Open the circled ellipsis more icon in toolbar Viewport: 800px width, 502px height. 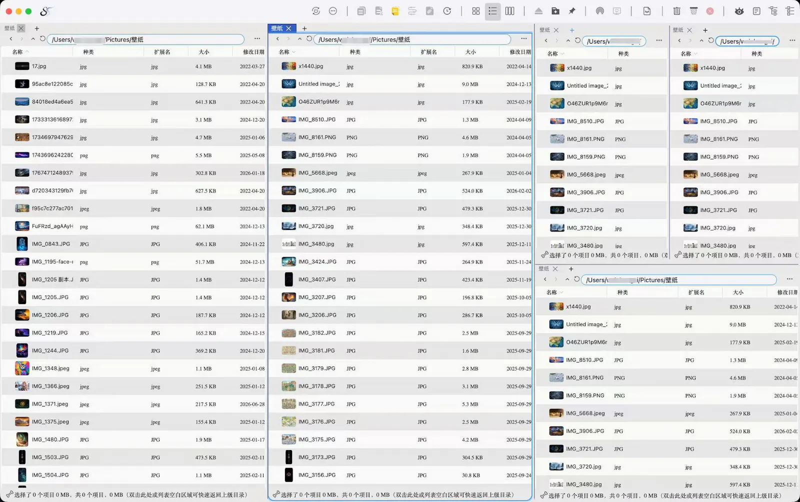coord(333,11)
